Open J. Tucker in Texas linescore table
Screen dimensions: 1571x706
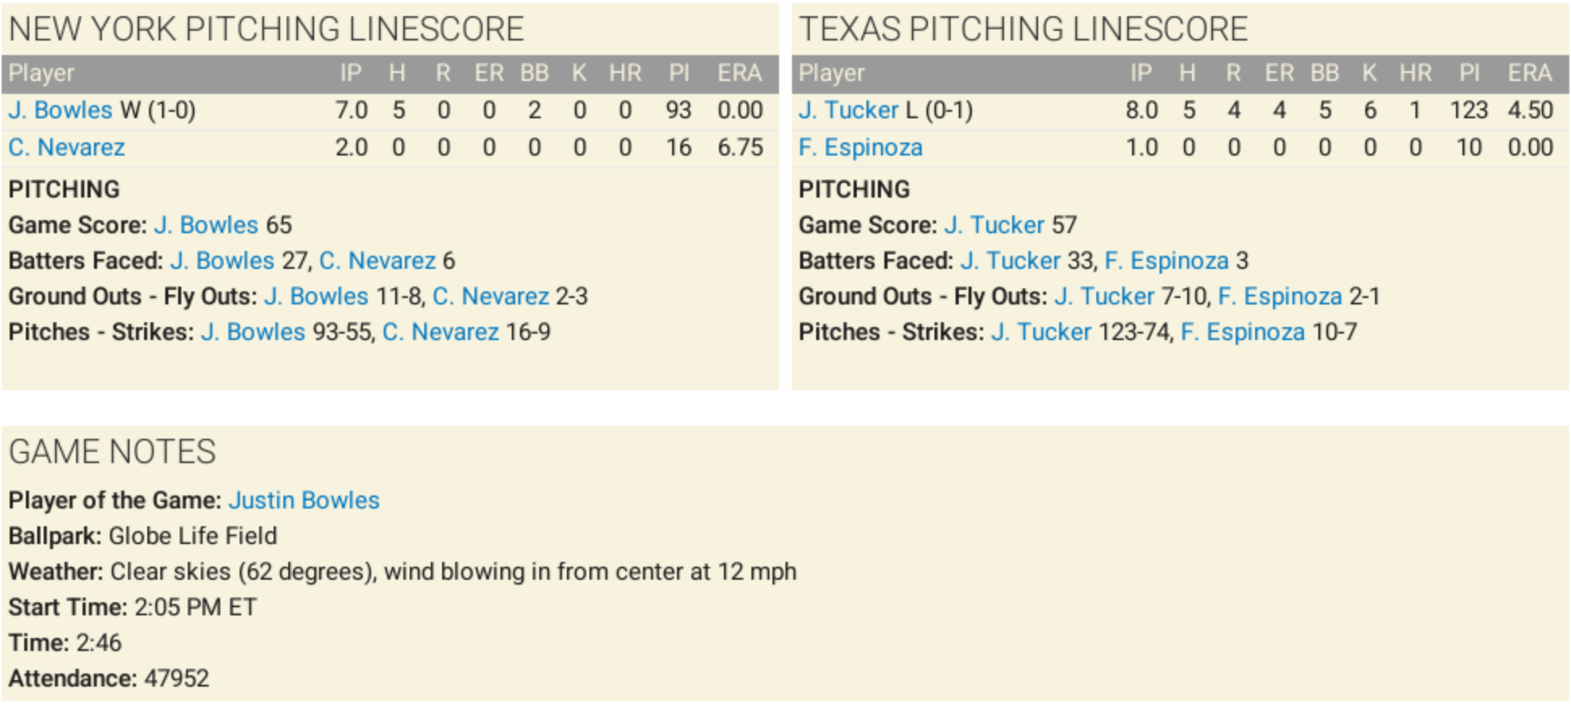pos(849,110)
